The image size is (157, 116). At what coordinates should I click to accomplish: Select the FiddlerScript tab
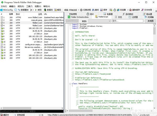tap(102, 17)
